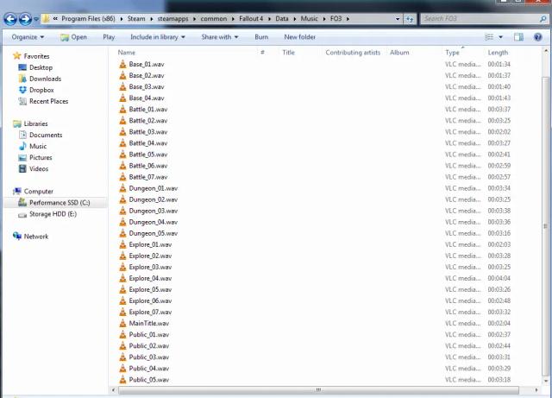
Task: Select file Dungeon_03.wav
Action: pos(154,211)
